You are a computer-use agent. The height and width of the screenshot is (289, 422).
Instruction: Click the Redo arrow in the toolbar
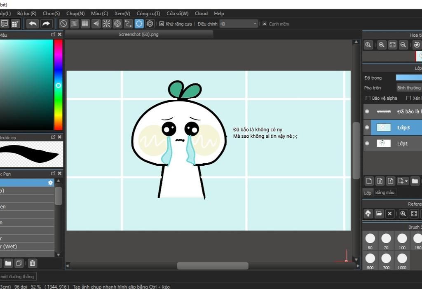(x=46, y=24)
